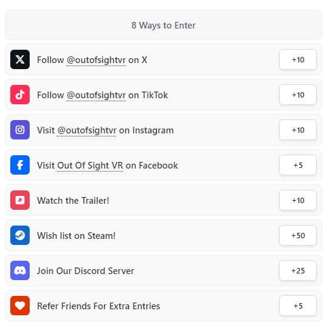Claim +5 for the Facebook visit
Viewport: 327px width, 325px height.
(298, 165)
